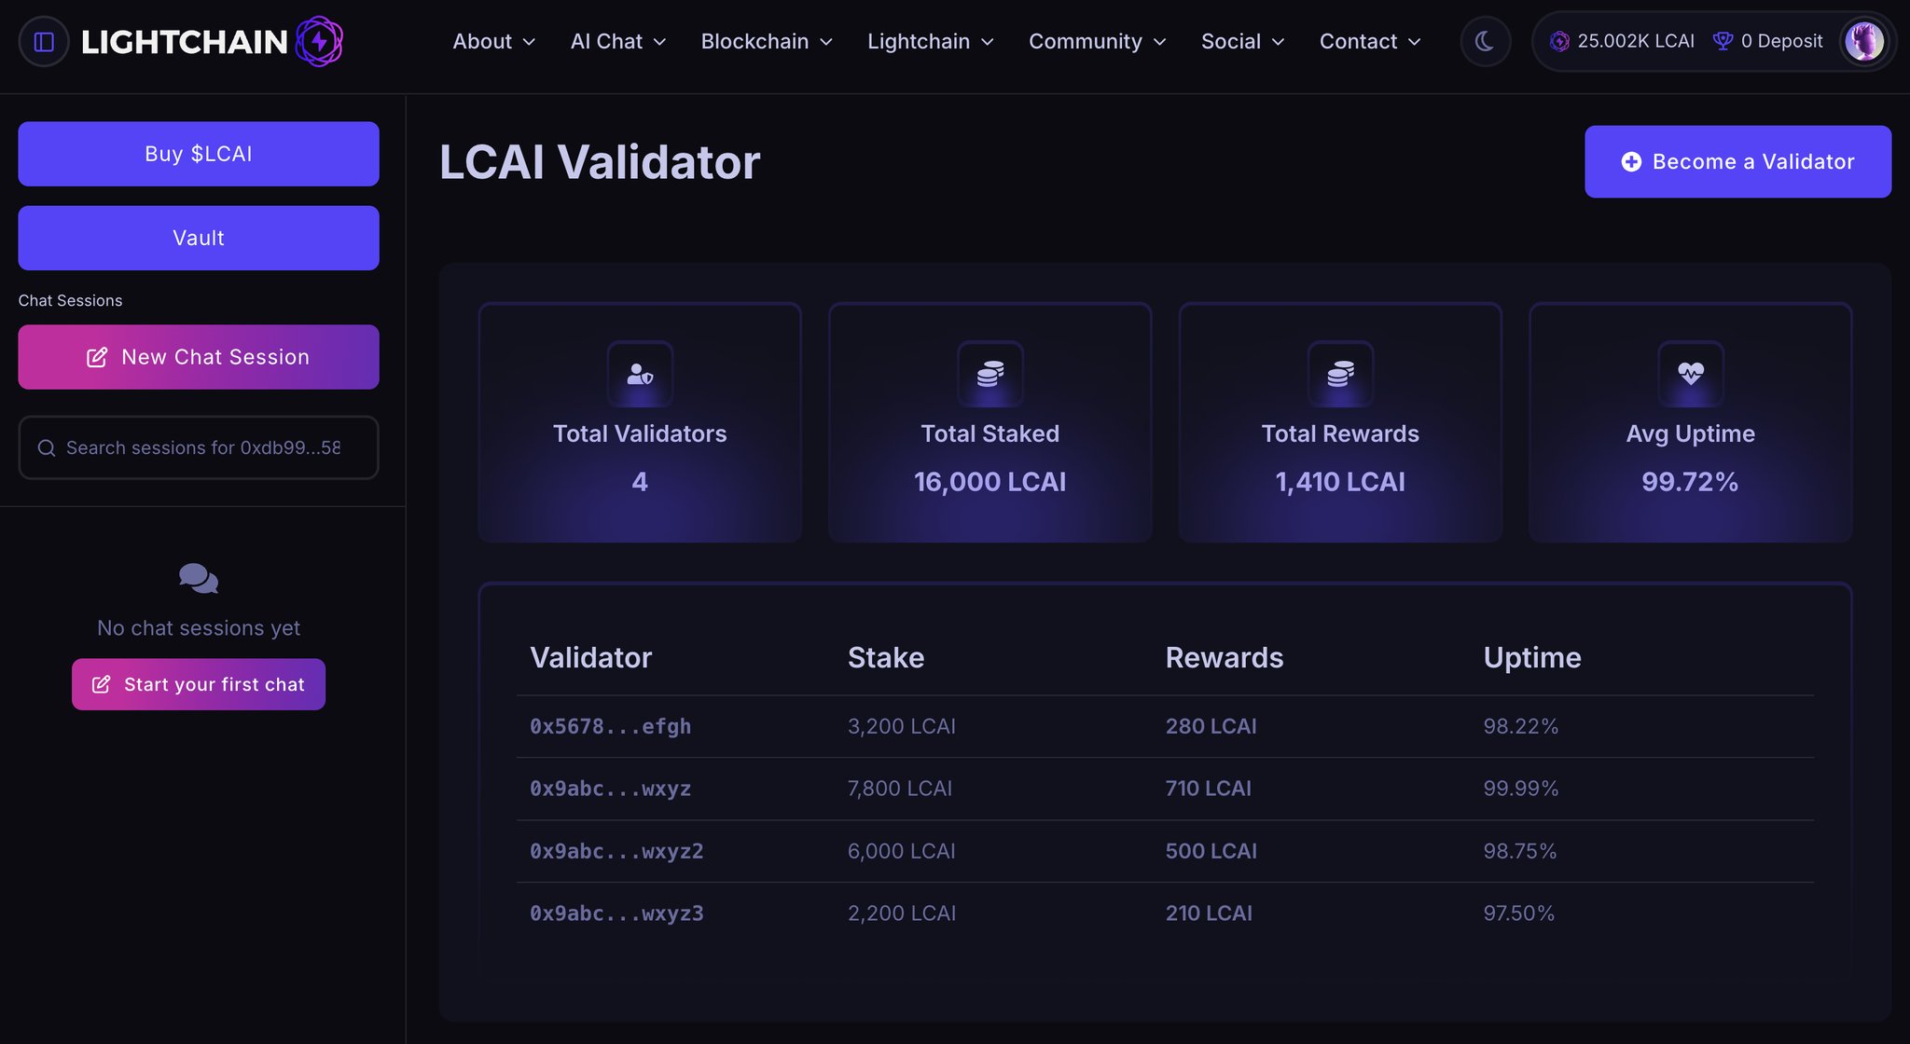The image size is (1910, 1044).
Task: Click the Buy $LCAI button
Action: tap(199, 154)
